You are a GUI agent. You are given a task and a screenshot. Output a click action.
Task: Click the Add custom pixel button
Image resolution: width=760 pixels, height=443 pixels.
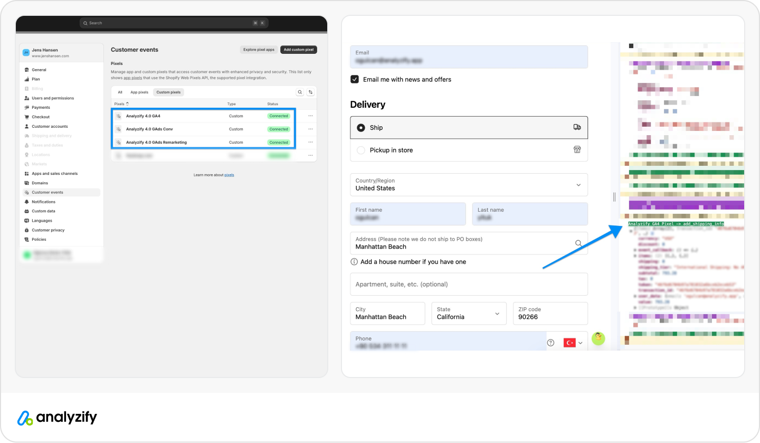(298, 50)
